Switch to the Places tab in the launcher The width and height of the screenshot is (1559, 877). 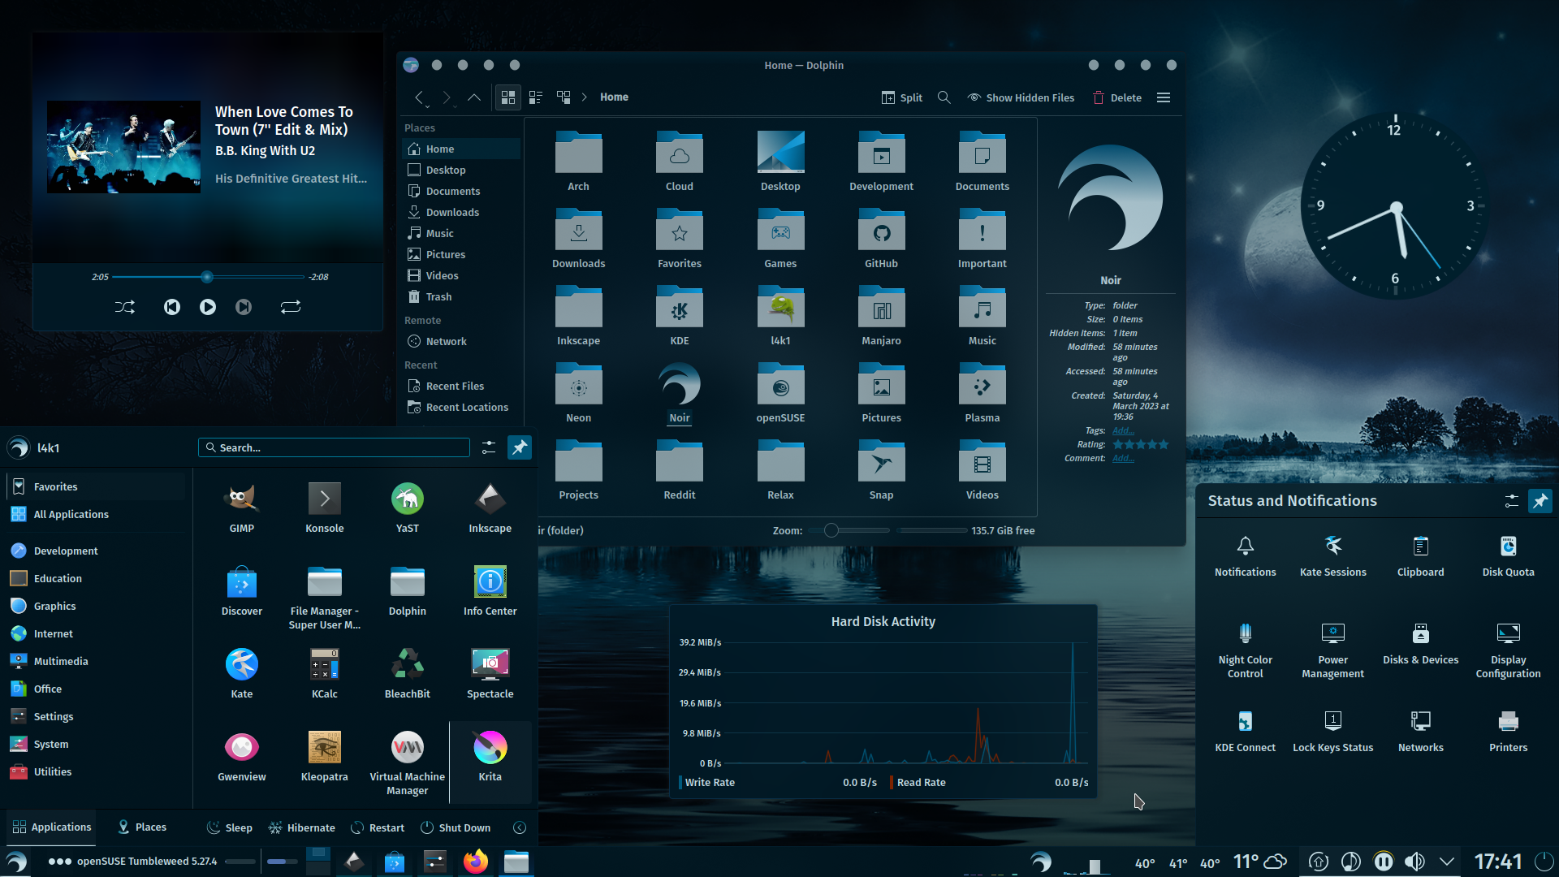(x=140, y=827)
